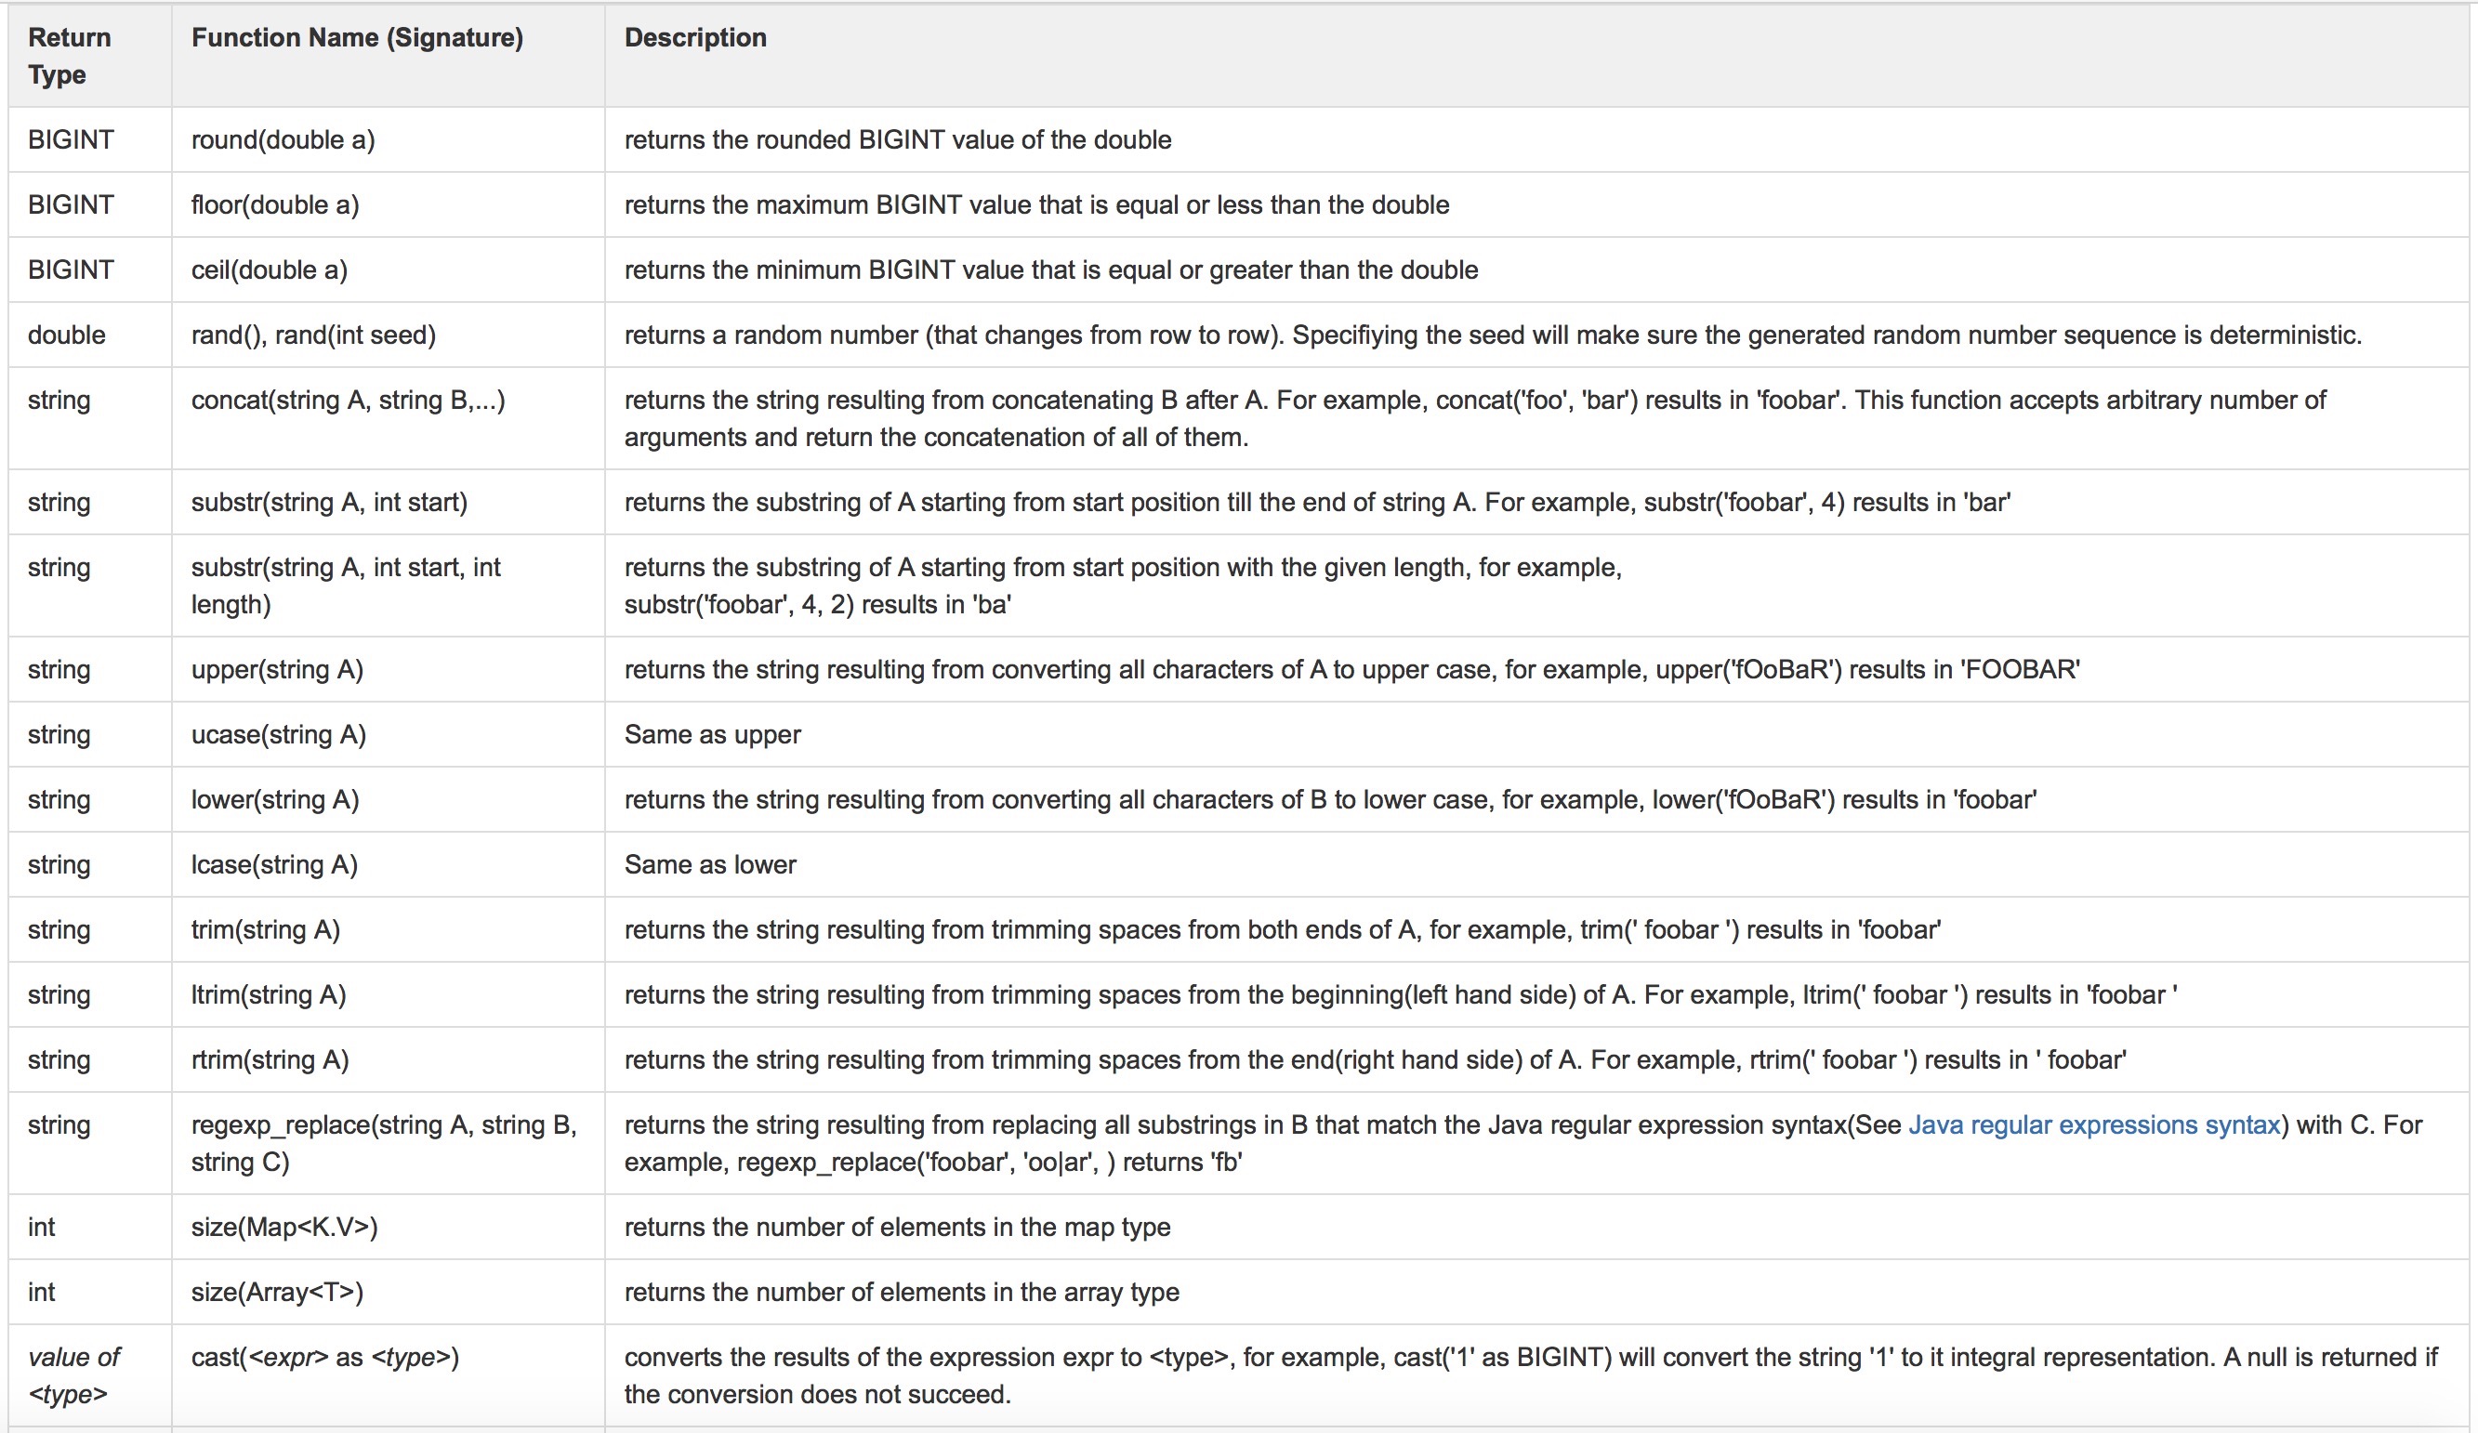Select the ceil(double a) function cell
The width and height of the screenshot is (2478, 1433).
click(x=270, y=270)
